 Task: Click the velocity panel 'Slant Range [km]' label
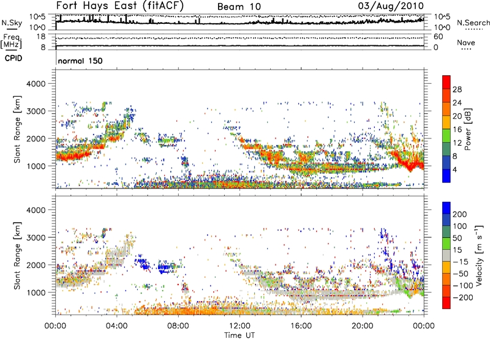[x=17, y=256]
